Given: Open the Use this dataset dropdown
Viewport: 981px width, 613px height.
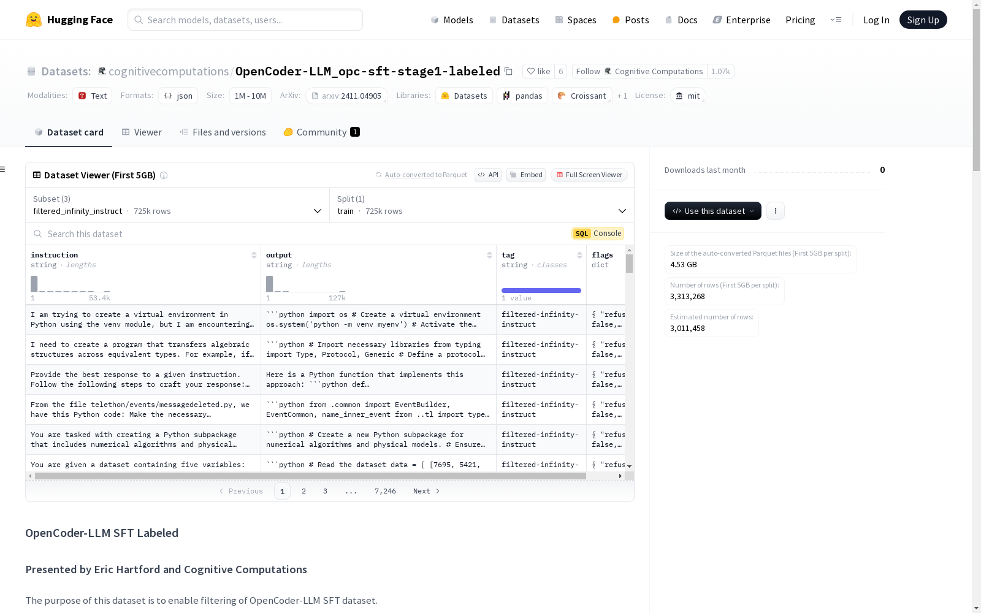Looking at the screenshot, I should pos(713,211).
